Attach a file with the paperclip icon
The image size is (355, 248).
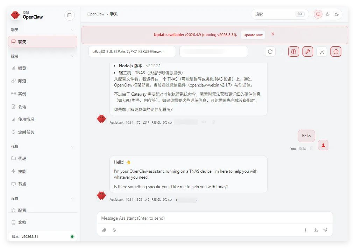click(x=104, y=230)
